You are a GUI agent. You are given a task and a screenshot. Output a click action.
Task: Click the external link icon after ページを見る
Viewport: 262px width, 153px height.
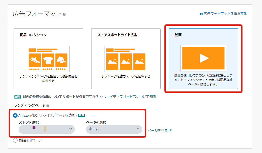[170, 131]
